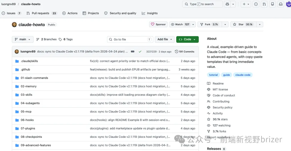Expand commit message ellipsis button

[133, 51]
